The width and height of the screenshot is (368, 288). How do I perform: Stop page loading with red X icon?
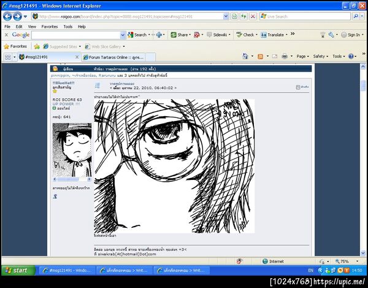[x=253, y=17]
